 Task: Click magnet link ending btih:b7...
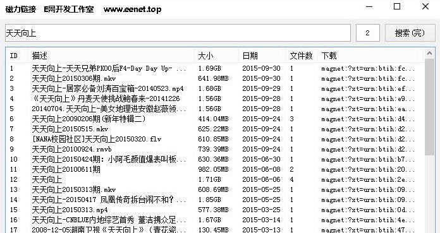[x=368, y=159]
